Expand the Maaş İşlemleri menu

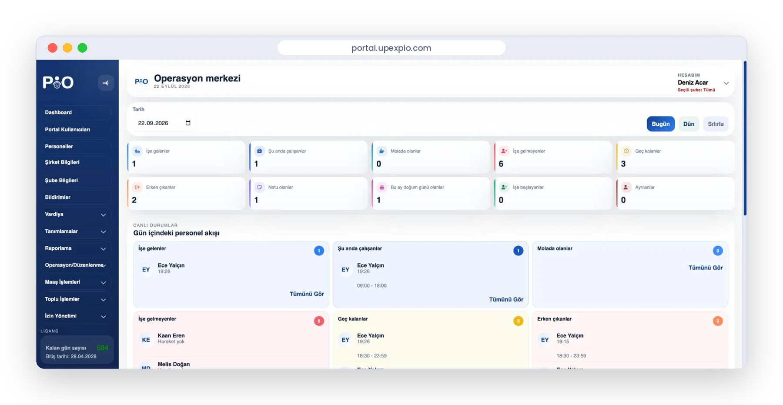pyautogui.click(x=75, y=282)
